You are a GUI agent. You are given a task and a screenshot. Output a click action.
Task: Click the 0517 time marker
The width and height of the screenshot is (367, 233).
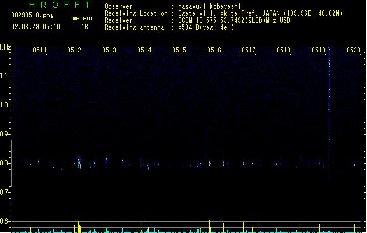pyautogui.click(x=249, y=50)
